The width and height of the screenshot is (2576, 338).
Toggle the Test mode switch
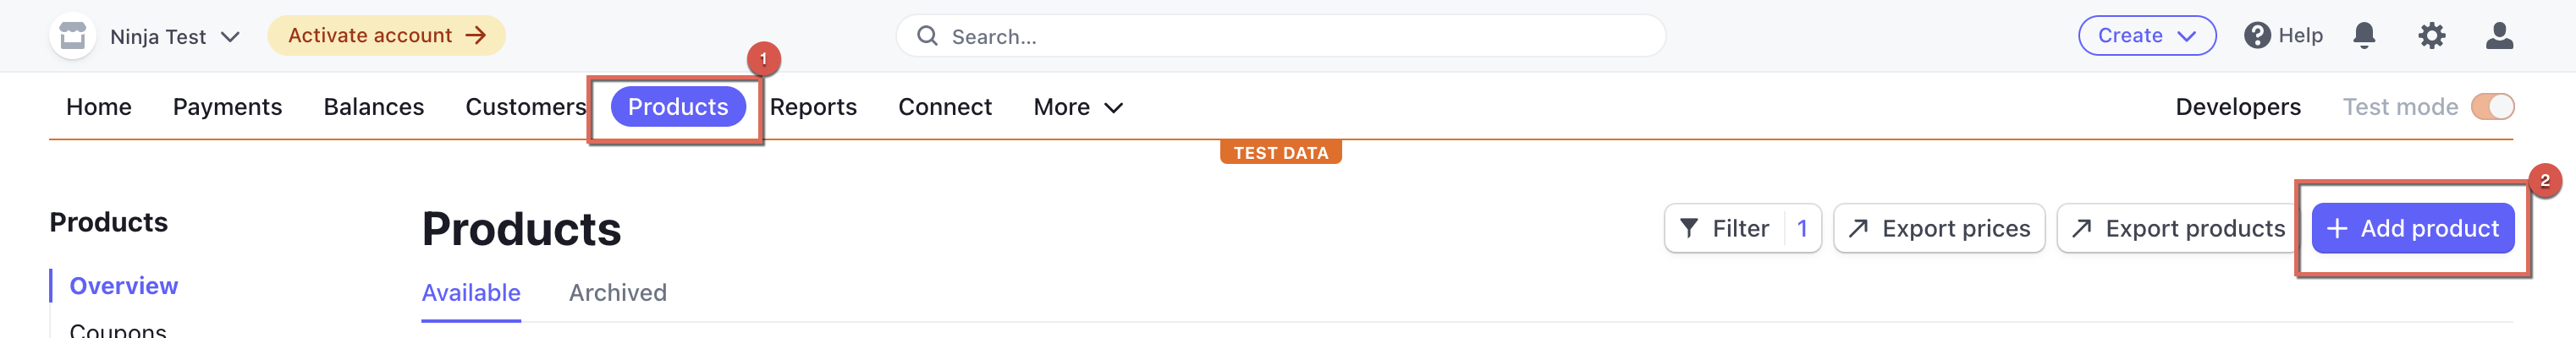pos(2491,106)
